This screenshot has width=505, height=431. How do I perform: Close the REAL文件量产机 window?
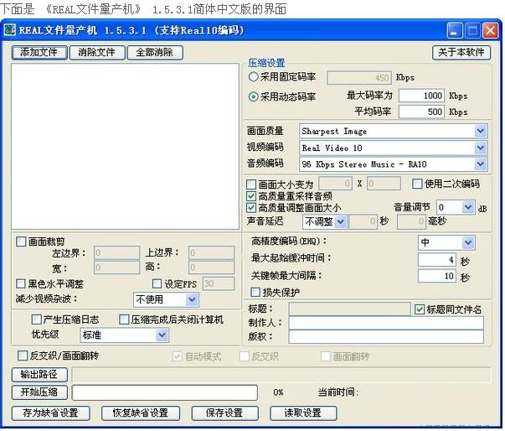tap(491, 31)
